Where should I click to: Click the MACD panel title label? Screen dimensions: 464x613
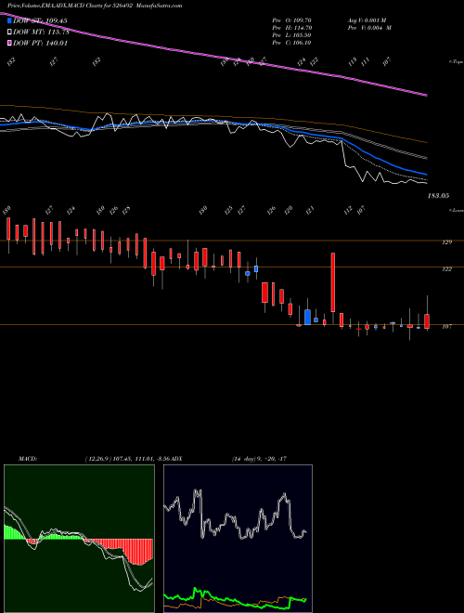[27, 458]
